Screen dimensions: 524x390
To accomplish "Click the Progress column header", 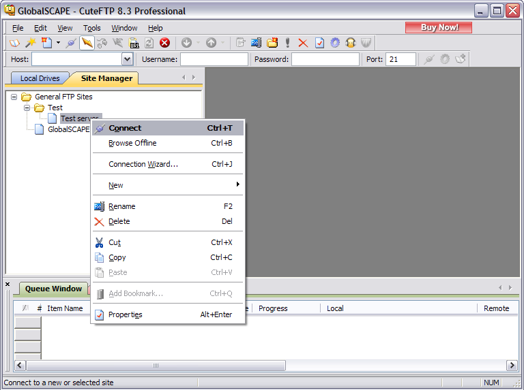I will click(x=273, y=308).
